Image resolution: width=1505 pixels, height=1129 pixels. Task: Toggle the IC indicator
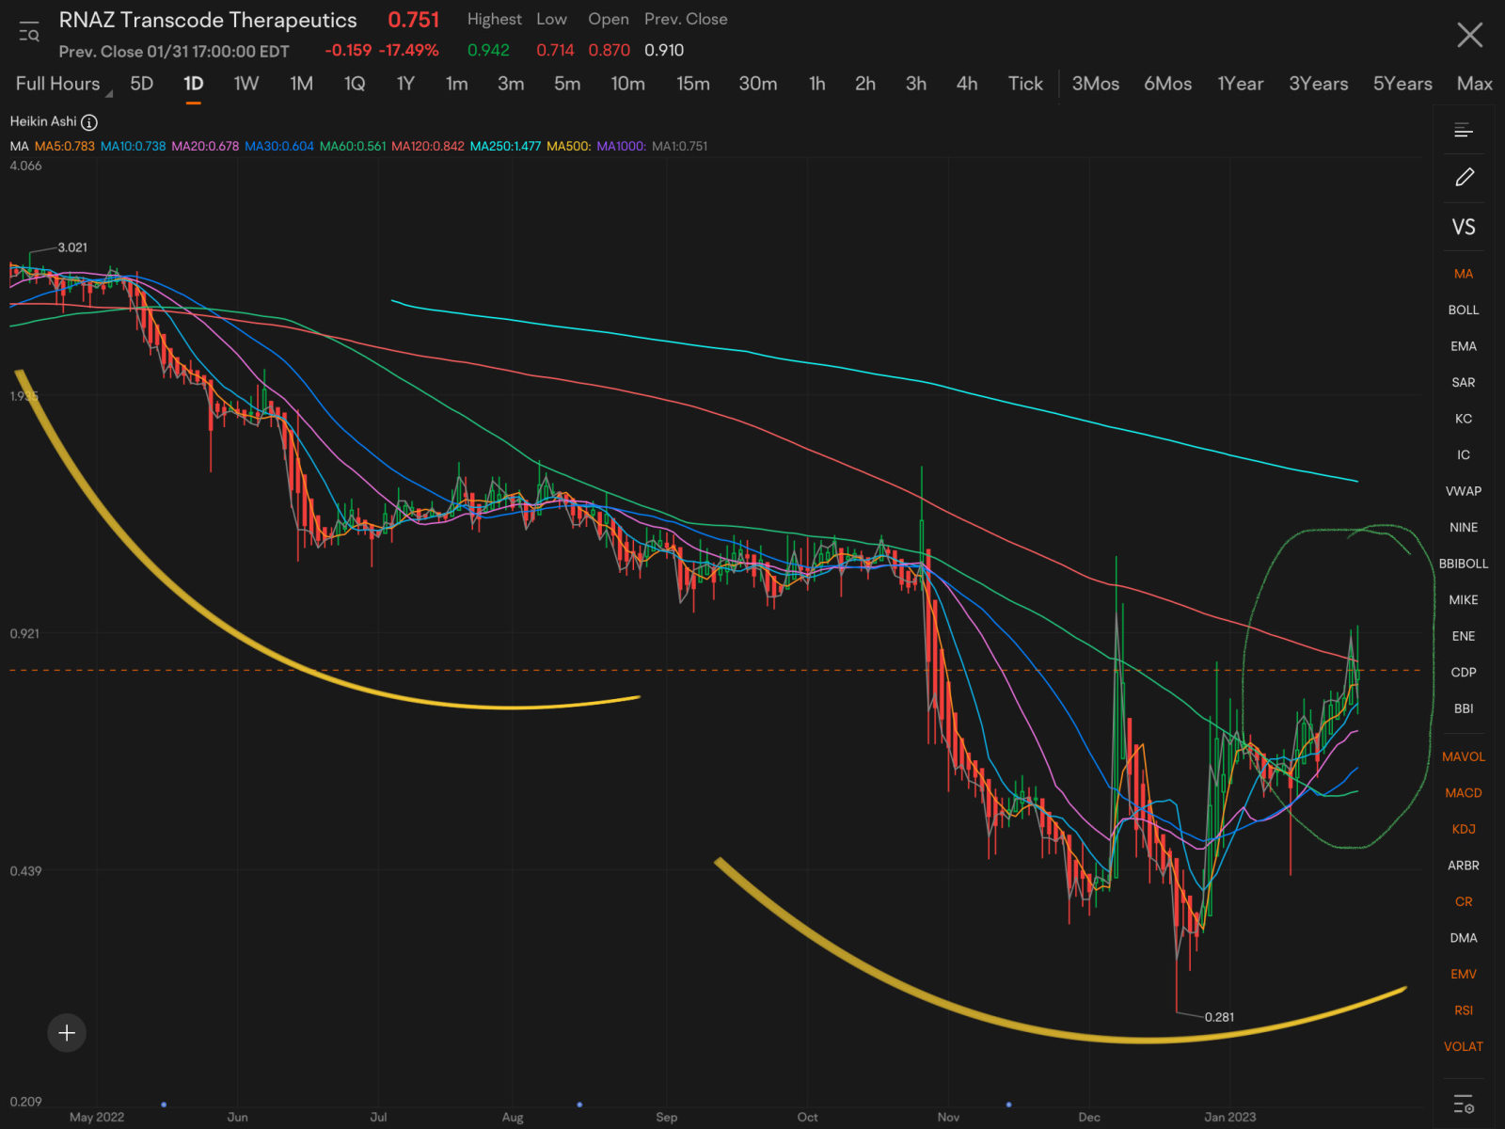(x=1464, y=454)
